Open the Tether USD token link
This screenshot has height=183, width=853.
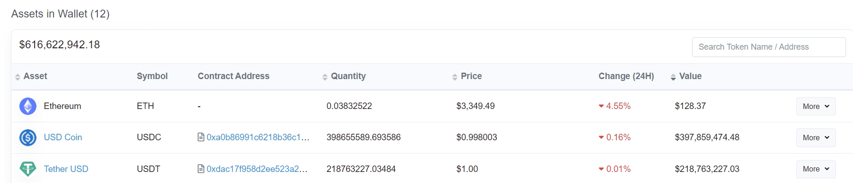coord(66,169)
